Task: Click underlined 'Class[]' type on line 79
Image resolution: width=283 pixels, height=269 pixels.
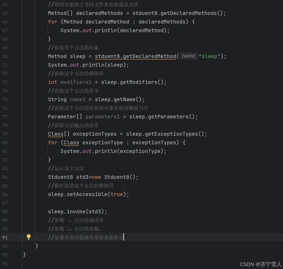Action: pyautogui.click(x=59, y=134)
